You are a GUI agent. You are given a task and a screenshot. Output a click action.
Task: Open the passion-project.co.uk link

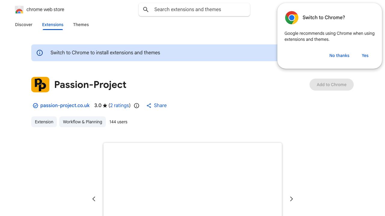click(x=65, y=106)
